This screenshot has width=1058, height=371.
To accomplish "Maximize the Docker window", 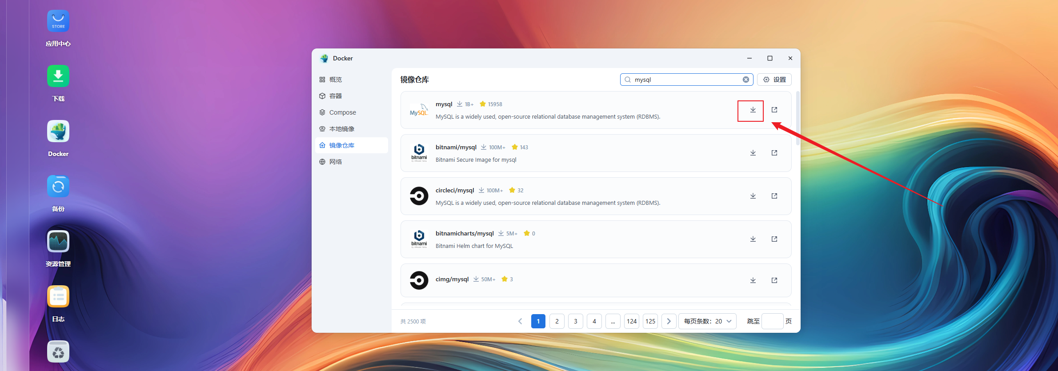I will [770, 58].
